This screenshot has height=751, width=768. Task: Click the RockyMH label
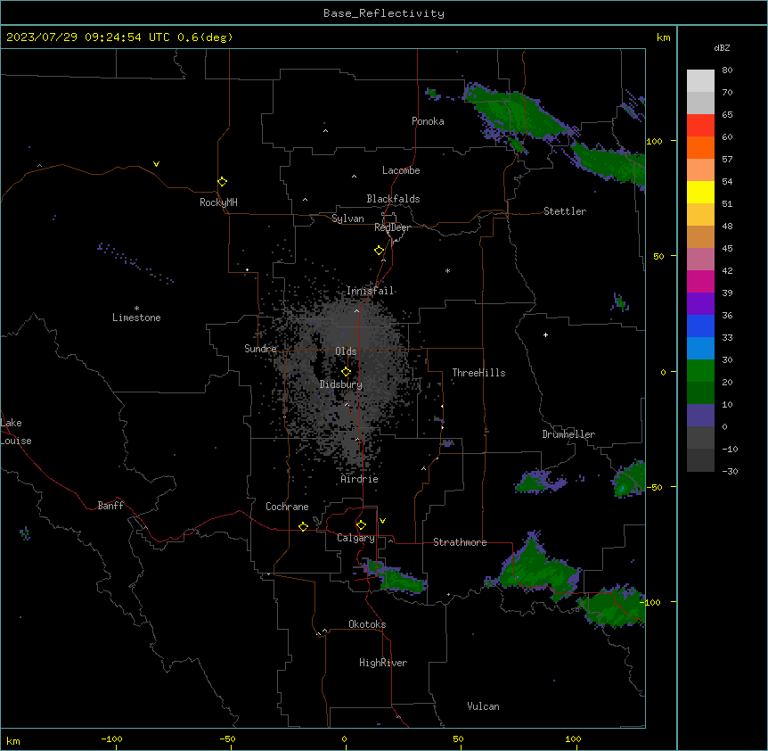pos(218,202)
